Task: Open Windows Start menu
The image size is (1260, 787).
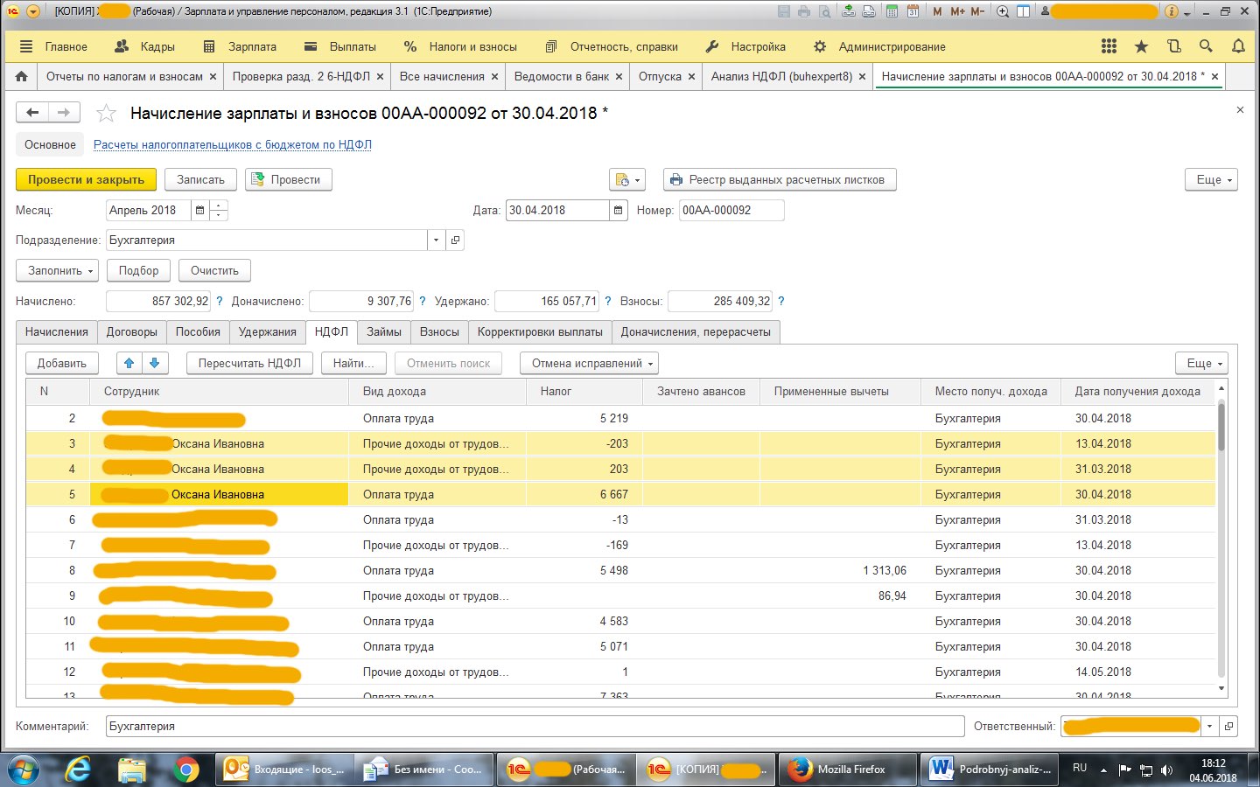Action: tap(24, 770)
